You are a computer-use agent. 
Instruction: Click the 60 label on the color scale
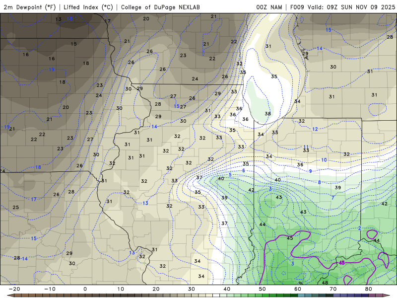click(x=298, y=289)
